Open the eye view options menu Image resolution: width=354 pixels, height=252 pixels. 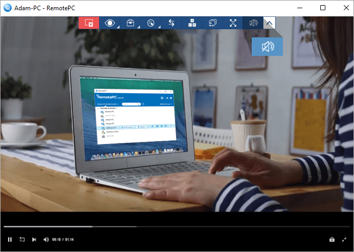coord(109,23)
